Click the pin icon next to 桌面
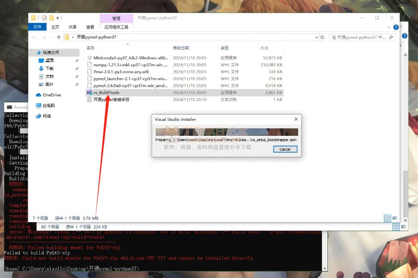Screen dimensions: 418x278 pos(77,61)
